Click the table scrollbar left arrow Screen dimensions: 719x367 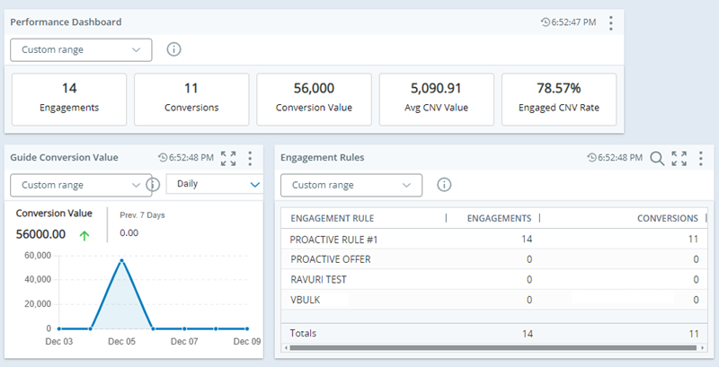pyautogui.click(x=285, y=348)
